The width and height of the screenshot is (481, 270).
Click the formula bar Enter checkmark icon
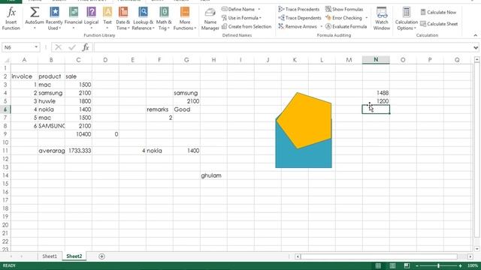tap(72, 47)
